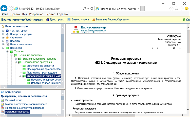Click the Бизнес-инженер logo in document
The width and height of the screenshot is (190, 117).
tap(89, 29)
